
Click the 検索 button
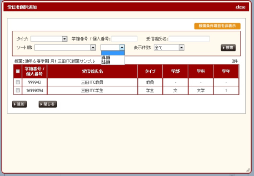point(228,47)
